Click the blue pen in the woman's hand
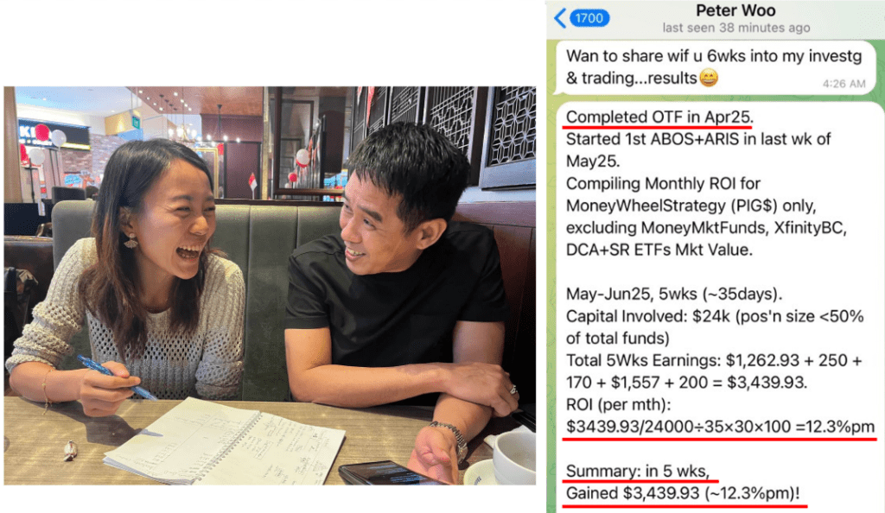The height and width of the screenshot is (513, 885). click(x=116, y=377)
